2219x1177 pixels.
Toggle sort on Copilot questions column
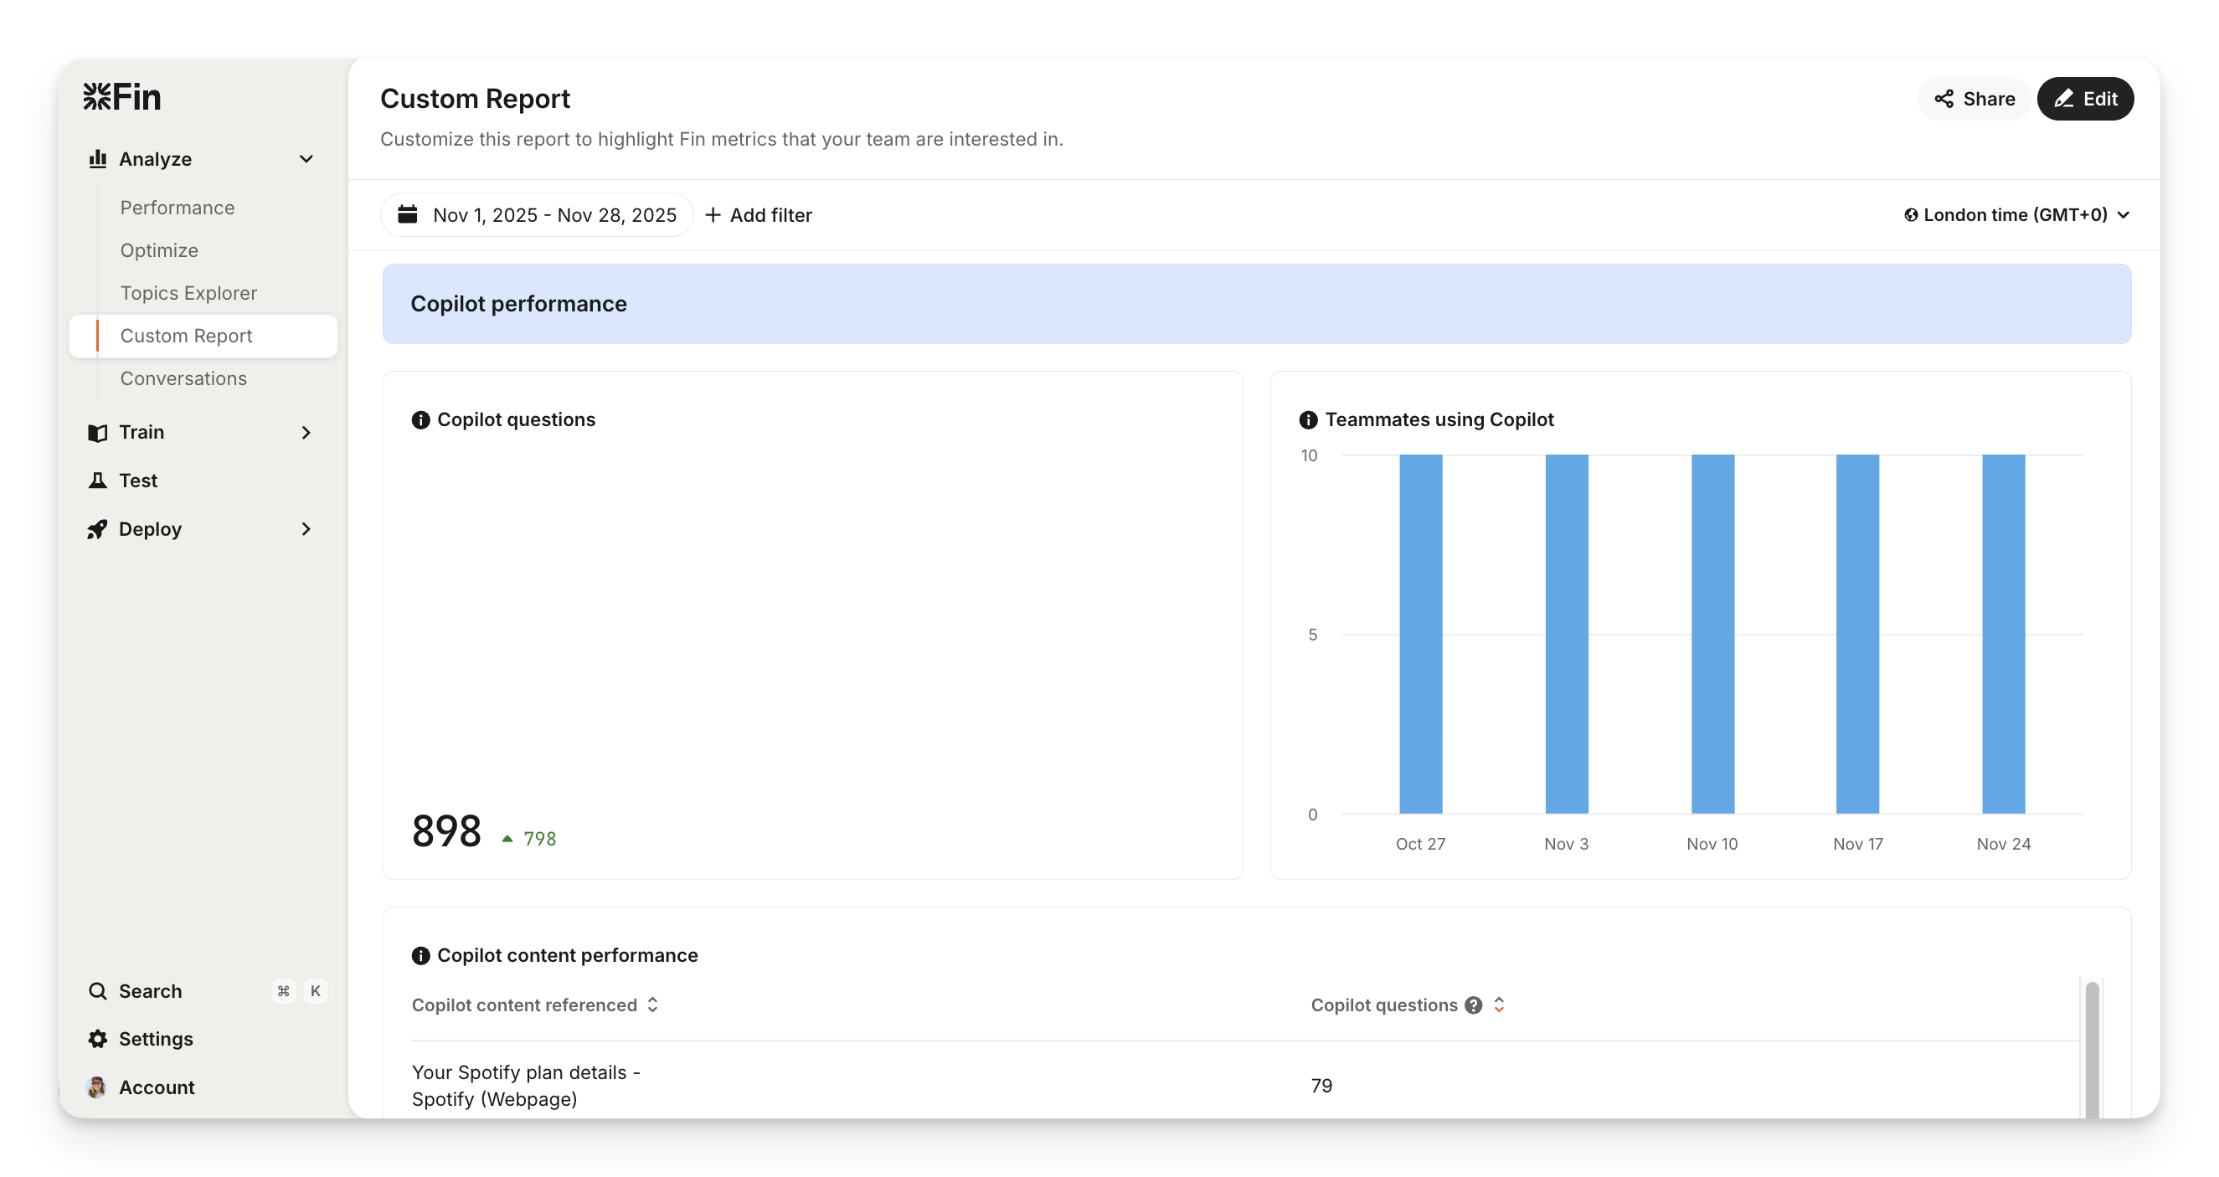tap(1499, 1005)
